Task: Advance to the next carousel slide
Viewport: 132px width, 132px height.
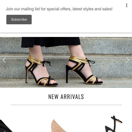Action: [128, 60]
